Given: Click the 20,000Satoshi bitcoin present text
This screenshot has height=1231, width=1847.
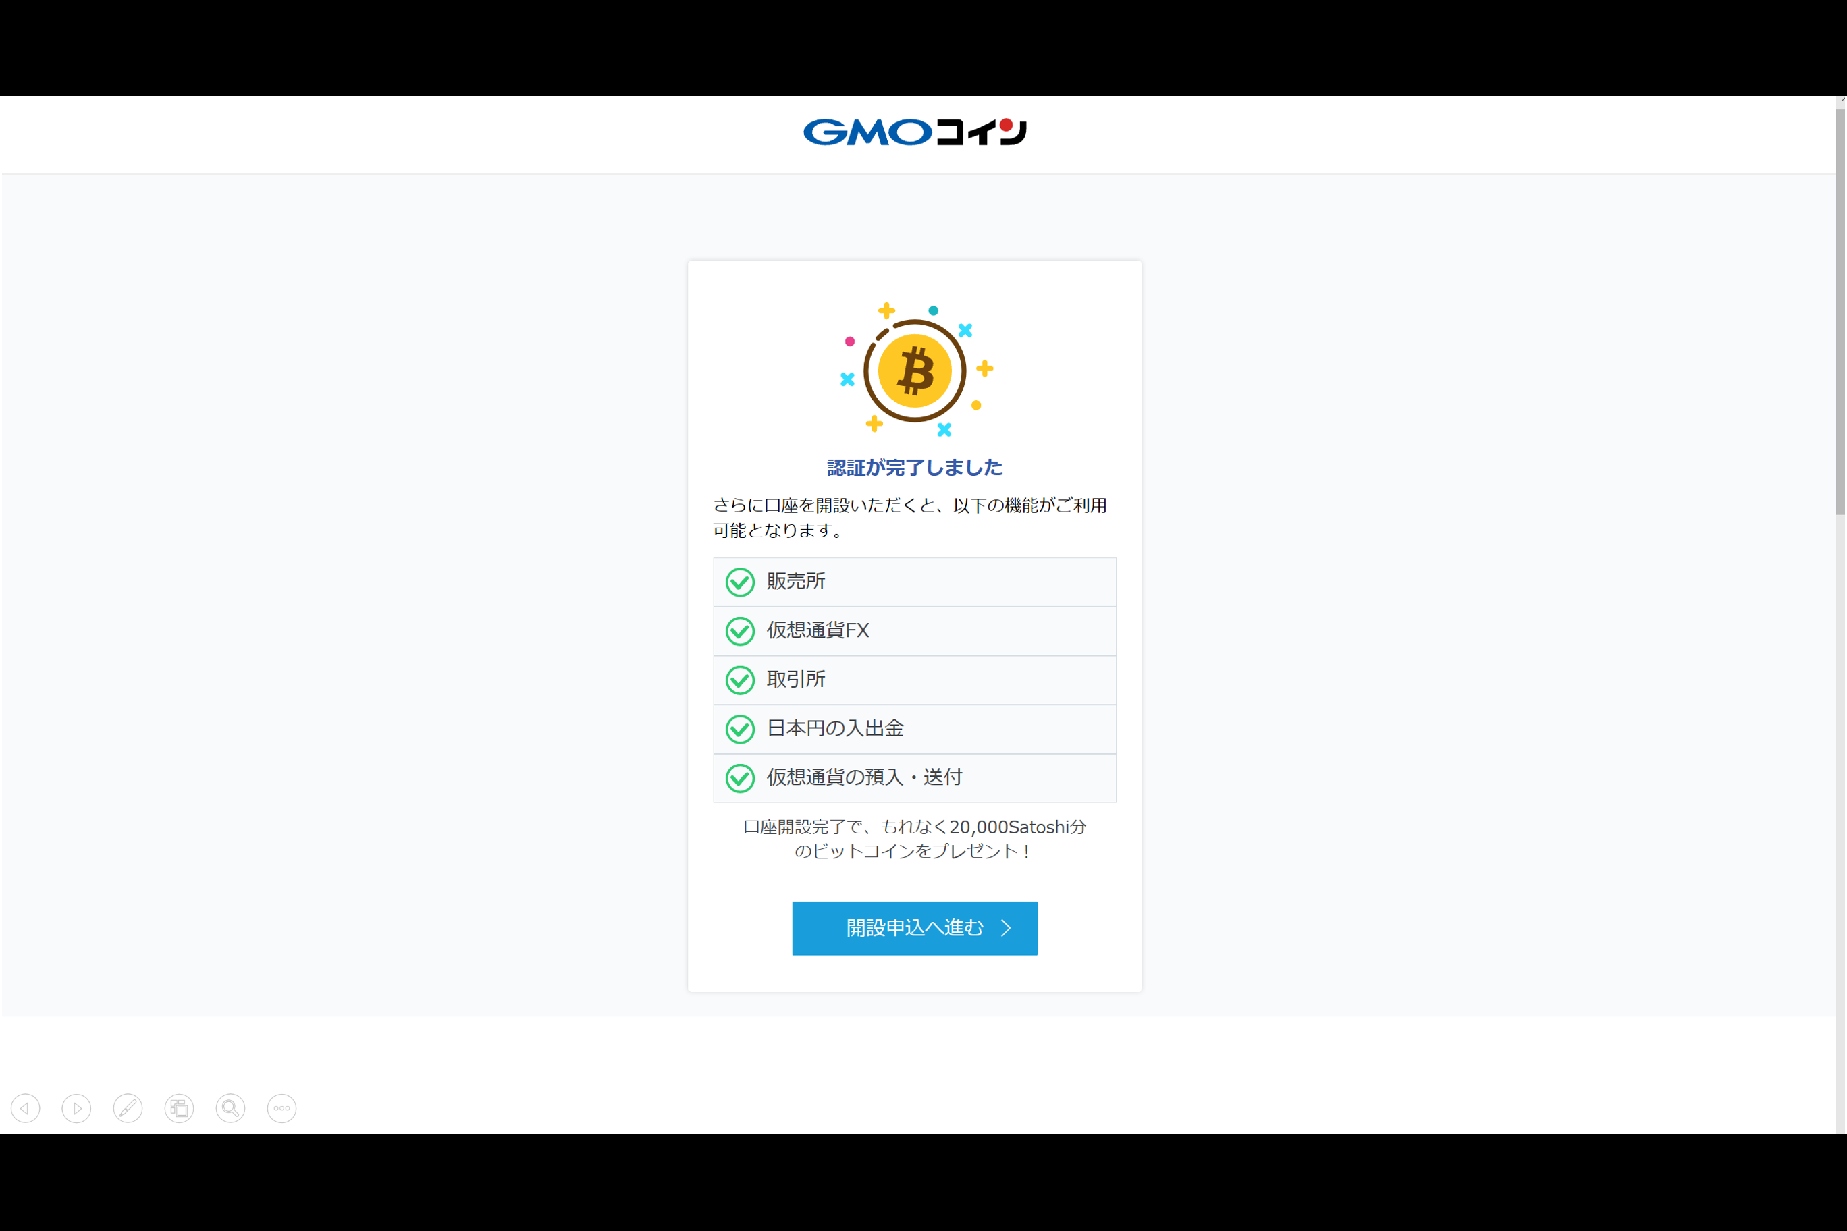Looking at the screenshot, I should pyautogui.click(x=914, y=838).
